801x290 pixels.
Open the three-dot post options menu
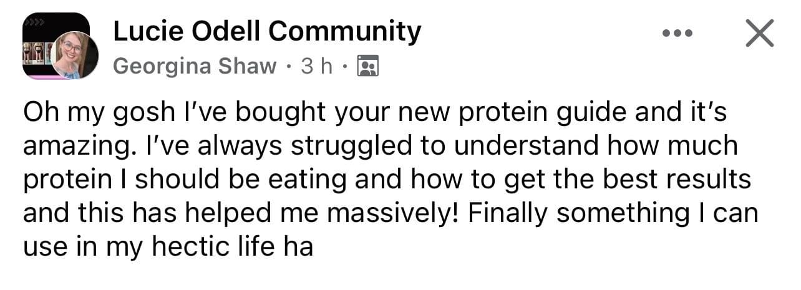(677, 33)
